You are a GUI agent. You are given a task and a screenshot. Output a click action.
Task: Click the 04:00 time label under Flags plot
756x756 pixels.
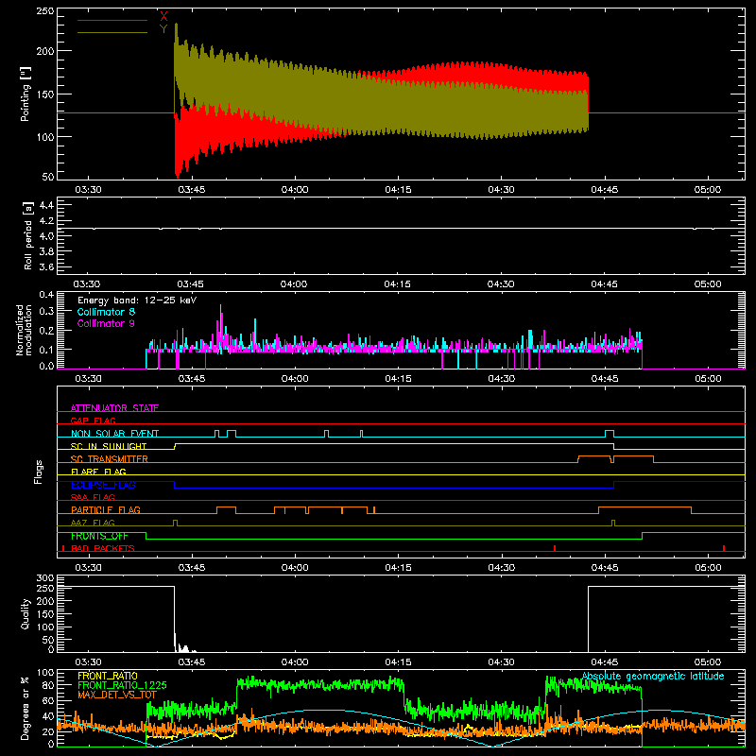pos(295,568)
